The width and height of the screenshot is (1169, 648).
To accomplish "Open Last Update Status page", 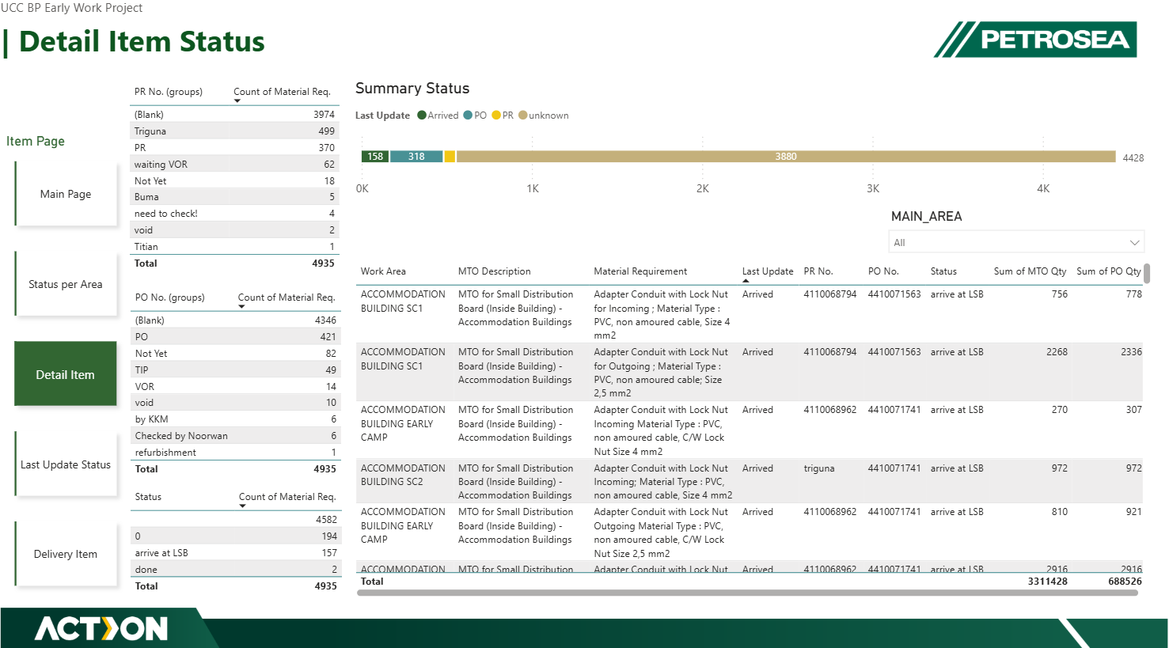I will coord(66,464).
